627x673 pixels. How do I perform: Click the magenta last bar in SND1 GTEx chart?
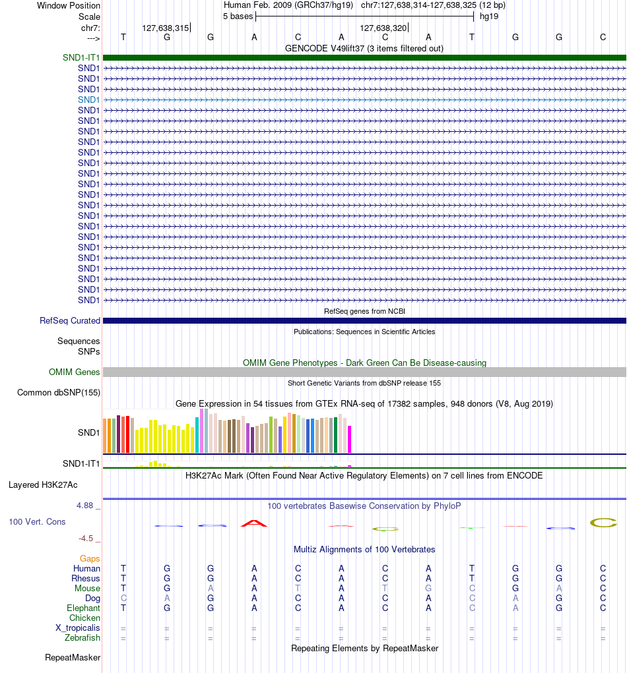tap(349, 439)
